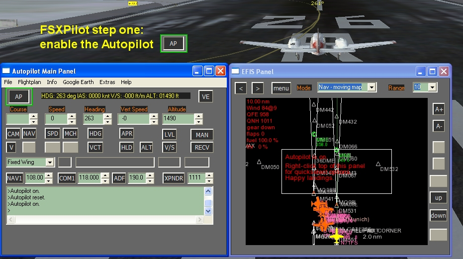Open the File menu

tap(8, 82)
